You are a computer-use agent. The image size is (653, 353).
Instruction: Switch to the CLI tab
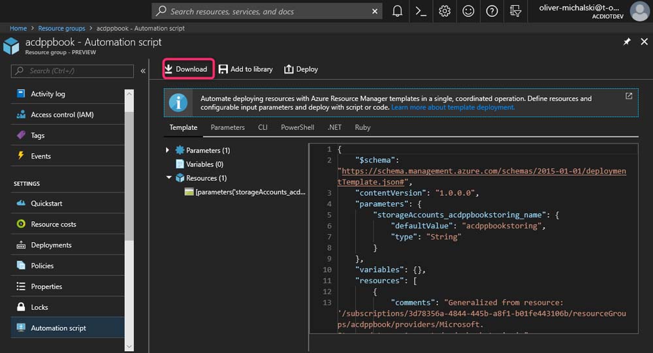(x=263, y=127)
